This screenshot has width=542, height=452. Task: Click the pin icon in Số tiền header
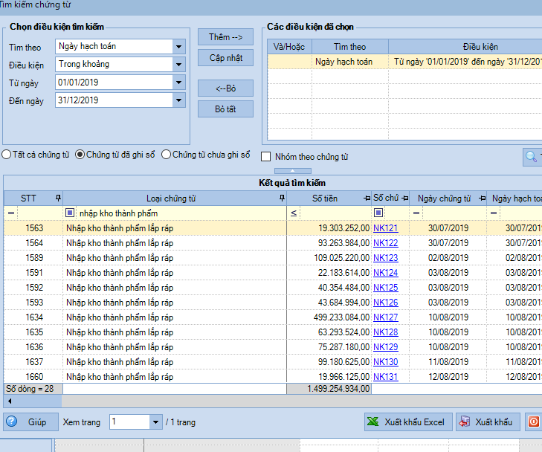pos(366,198)
